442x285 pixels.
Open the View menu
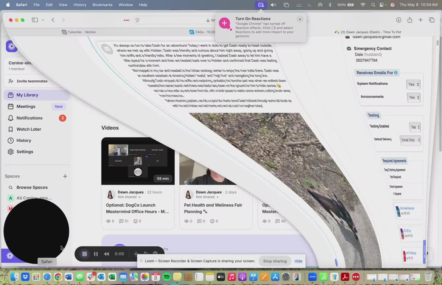tap(63, 5)
